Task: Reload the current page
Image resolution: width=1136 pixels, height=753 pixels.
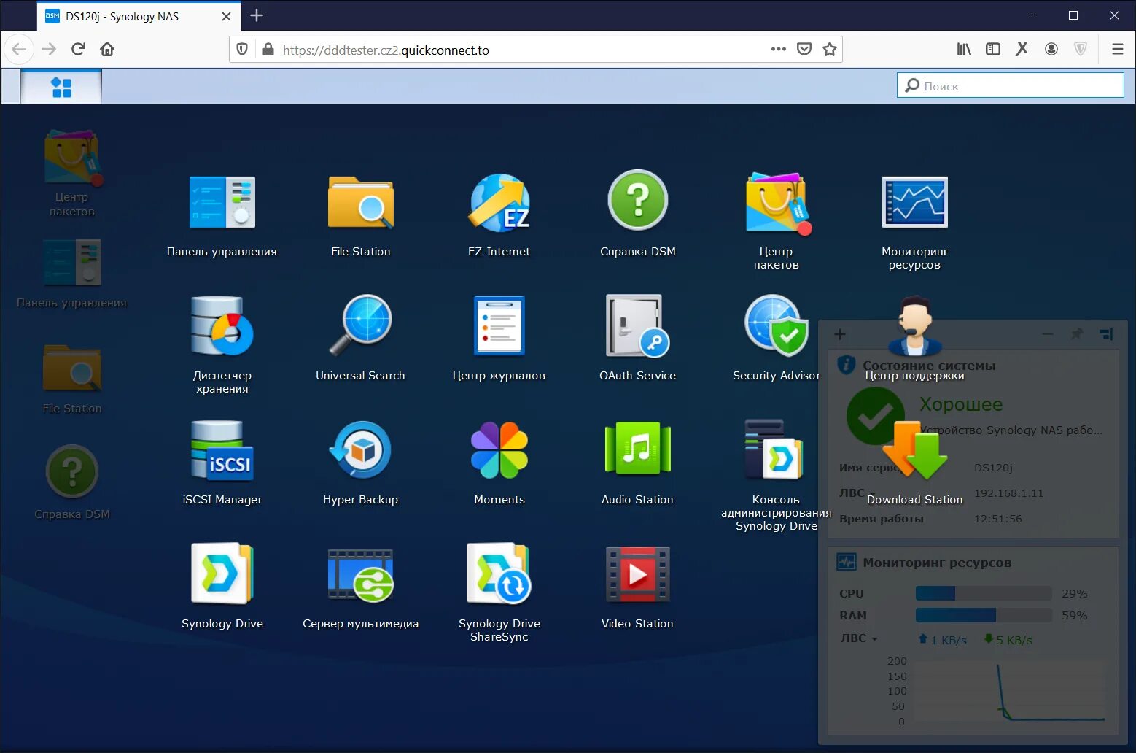Action: pos(78,49)
